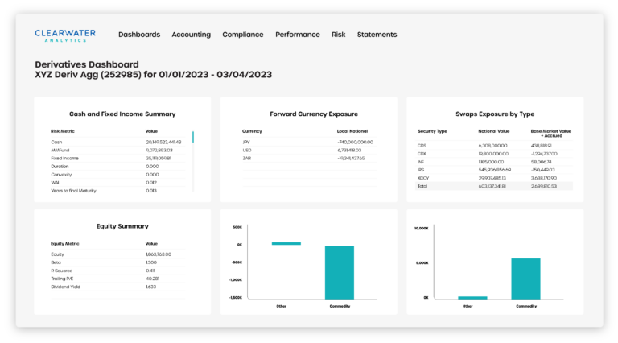Select Compliance in the navigation bar
The width and height of the screenshot is (618, 343).
click(243, 35)
